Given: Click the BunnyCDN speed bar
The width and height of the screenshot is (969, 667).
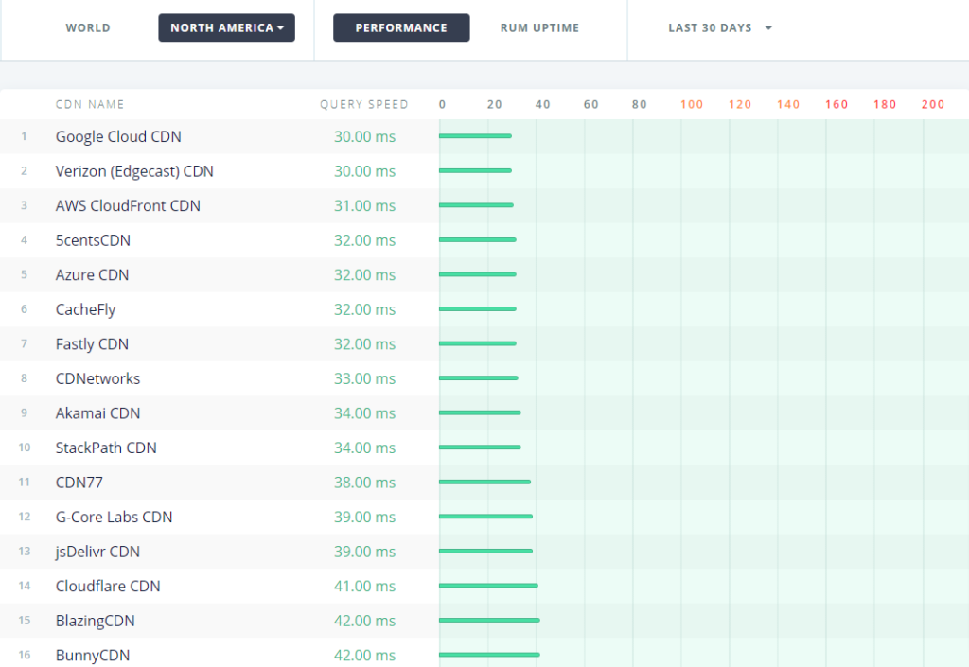Looking at the screenshot, I should [489, 655].
